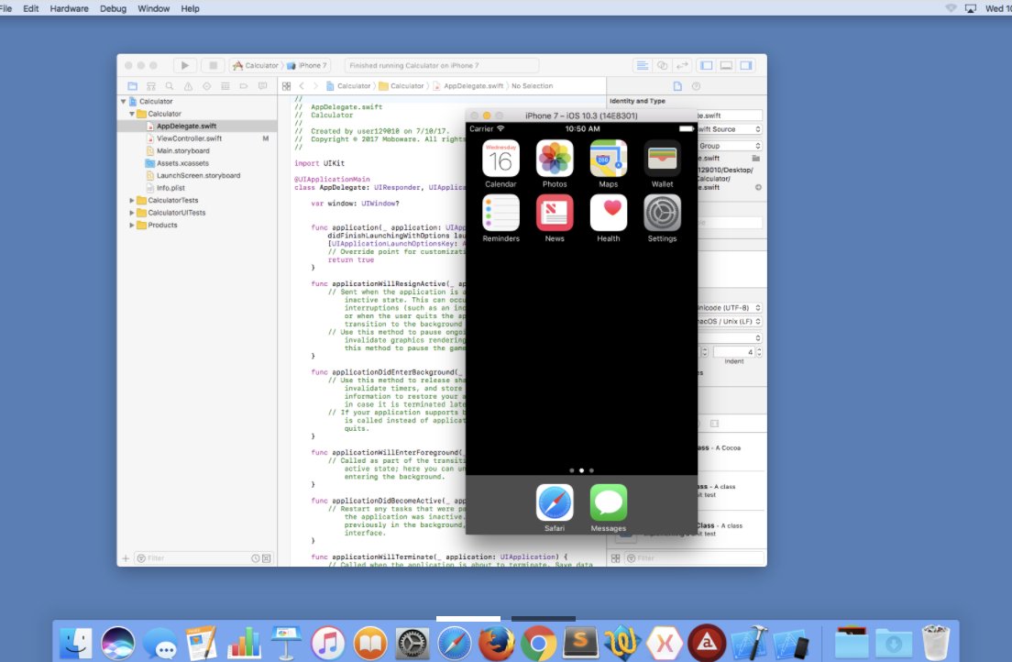Expand the Products folder

(132, 225)
